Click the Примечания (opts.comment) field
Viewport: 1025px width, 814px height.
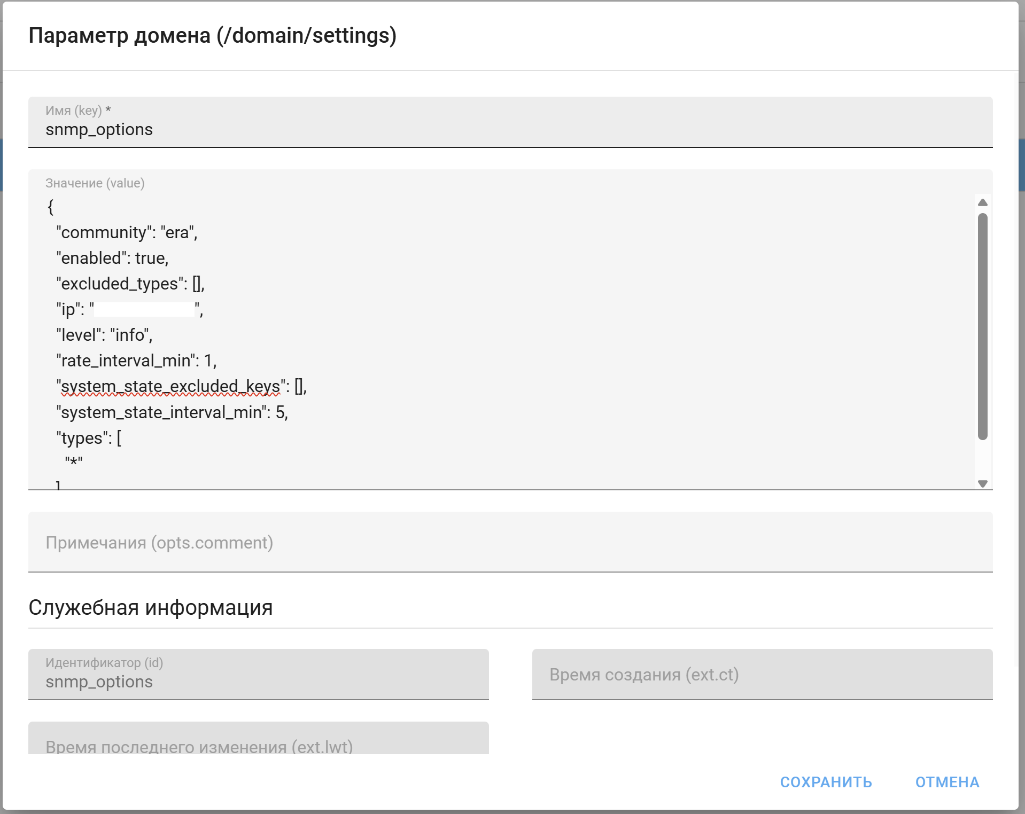[x=510, y=542]
